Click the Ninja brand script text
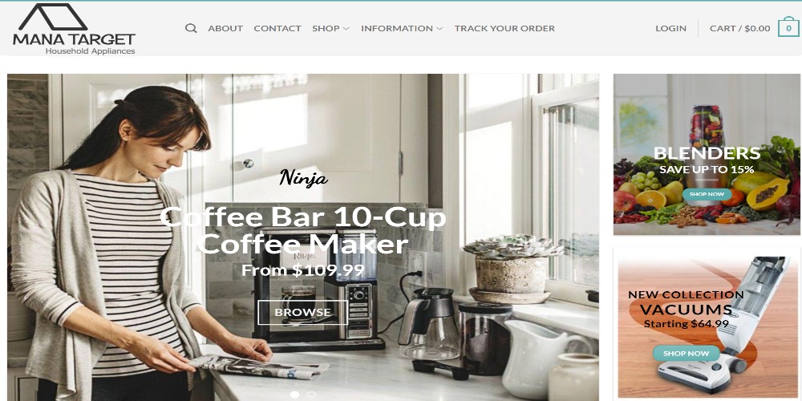The image size is (802, 401). coord(303,178)
